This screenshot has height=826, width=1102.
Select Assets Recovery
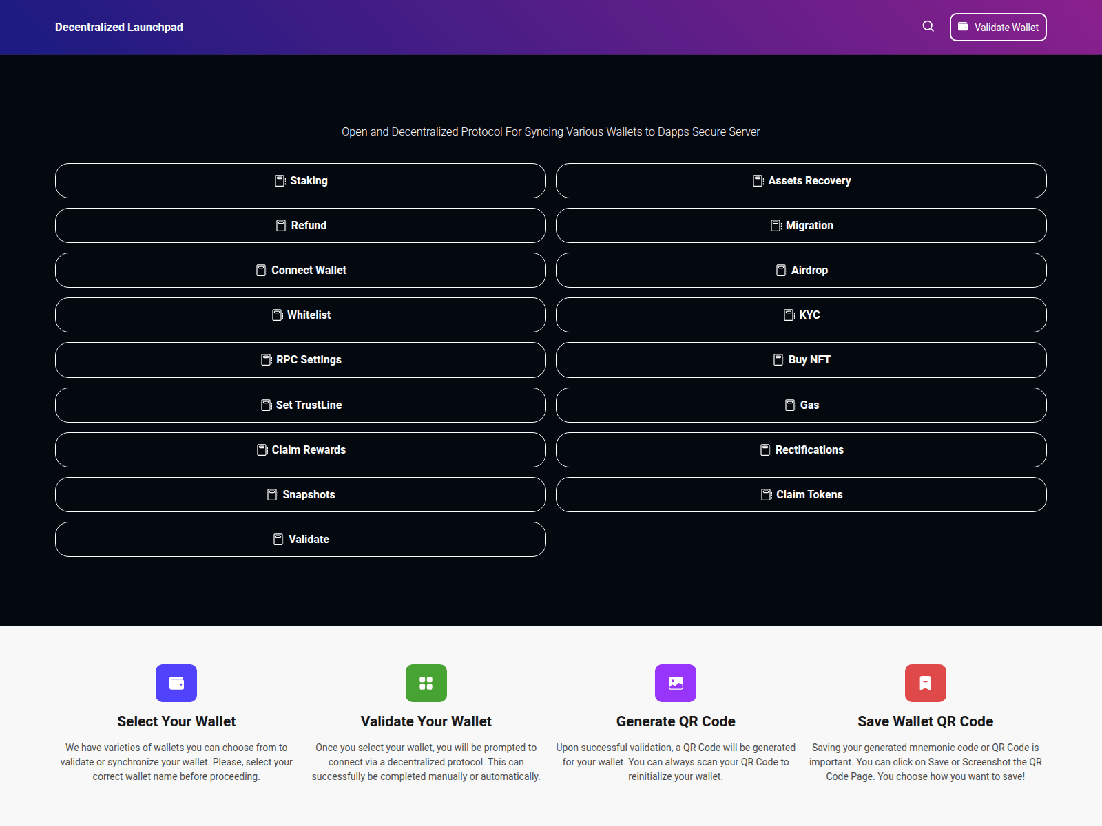tap(801, 180)
